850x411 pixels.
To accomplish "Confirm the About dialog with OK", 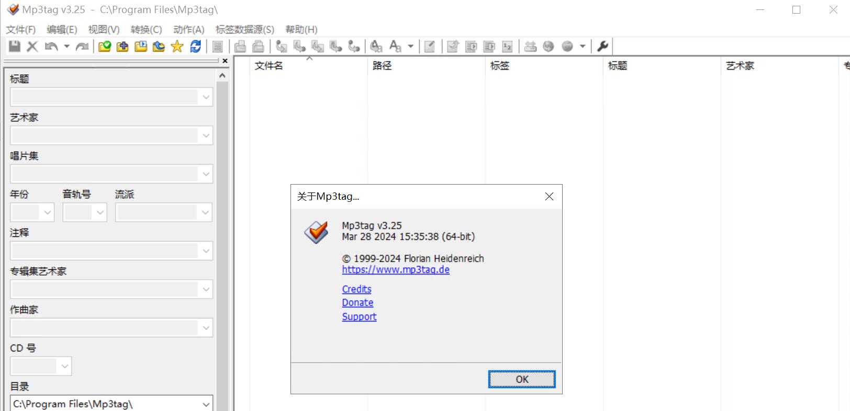I will [522, 379].
